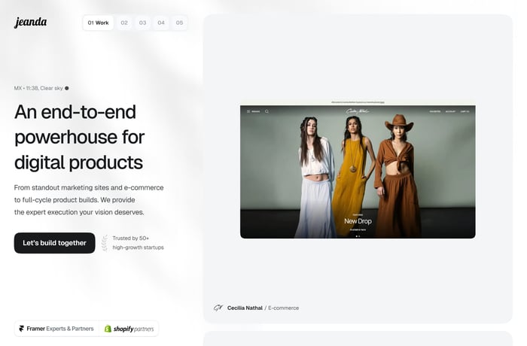
Task: Click the jeanda logo
Action: (30, 23)
